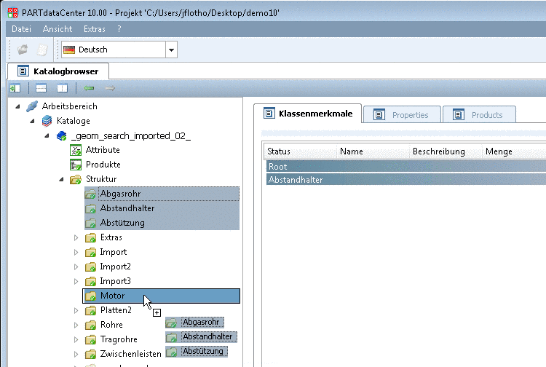Viewport: 546px width, 367px height.
Task: Expand the Import2 folder
Action: [76, 267]
